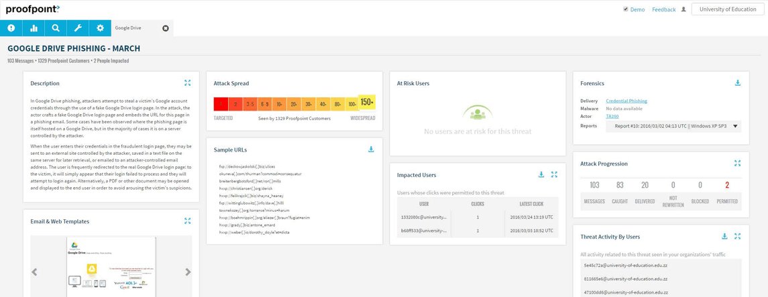Select the Google Drive tab label
The height and width of the screenshot is (297, 768).
(x=128, y=28)
